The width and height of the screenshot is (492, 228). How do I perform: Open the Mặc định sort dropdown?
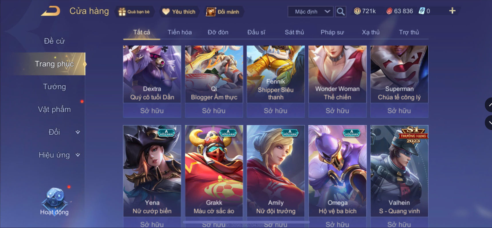click(x=311, y=12)
